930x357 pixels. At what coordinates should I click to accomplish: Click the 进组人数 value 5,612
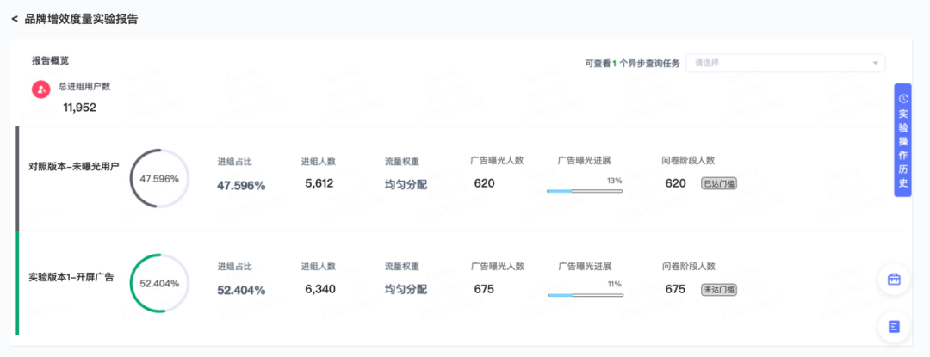tap(319, 183)
